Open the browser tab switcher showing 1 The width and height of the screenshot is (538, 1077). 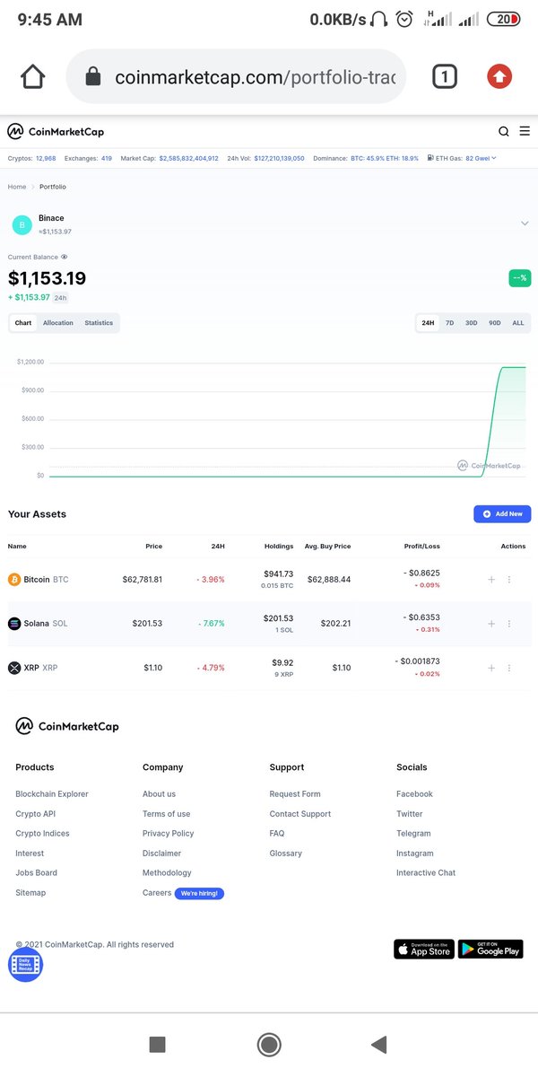pyautogui.click(x=444, y=77)
